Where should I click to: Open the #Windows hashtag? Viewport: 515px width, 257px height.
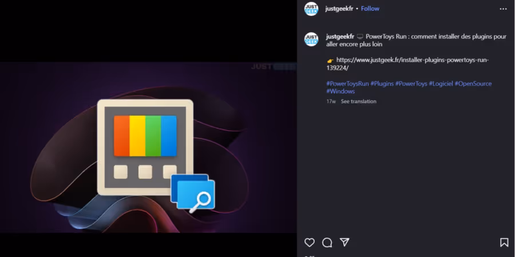[x=340, y=91]
